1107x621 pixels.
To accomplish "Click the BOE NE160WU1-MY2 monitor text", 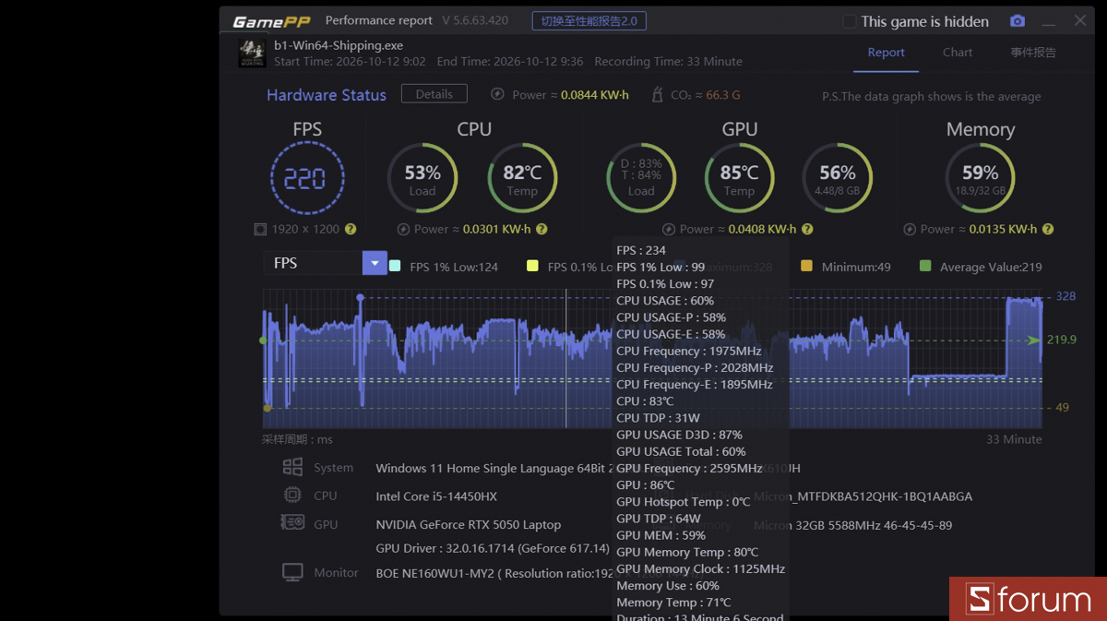I will (x=494, y=573).
